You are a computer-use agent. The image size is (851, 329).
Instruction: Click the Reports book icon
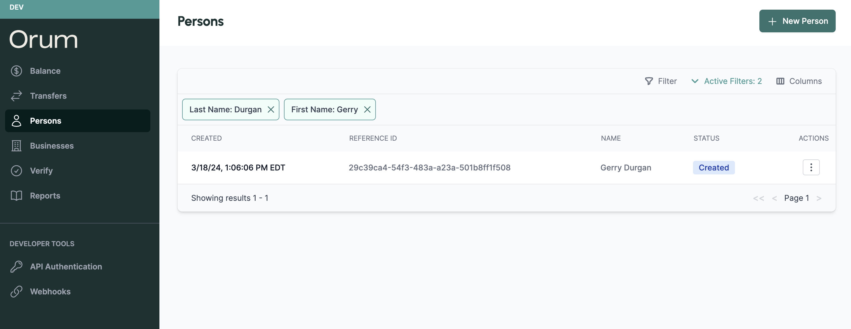point(16,195)
